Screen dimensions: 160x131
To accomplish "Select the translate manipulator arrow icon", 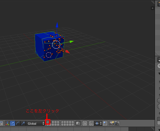I will tap(12, 123).
